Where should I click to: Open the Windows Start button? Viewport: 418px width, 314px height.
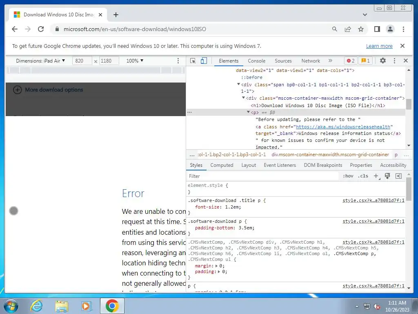point(11,306)
